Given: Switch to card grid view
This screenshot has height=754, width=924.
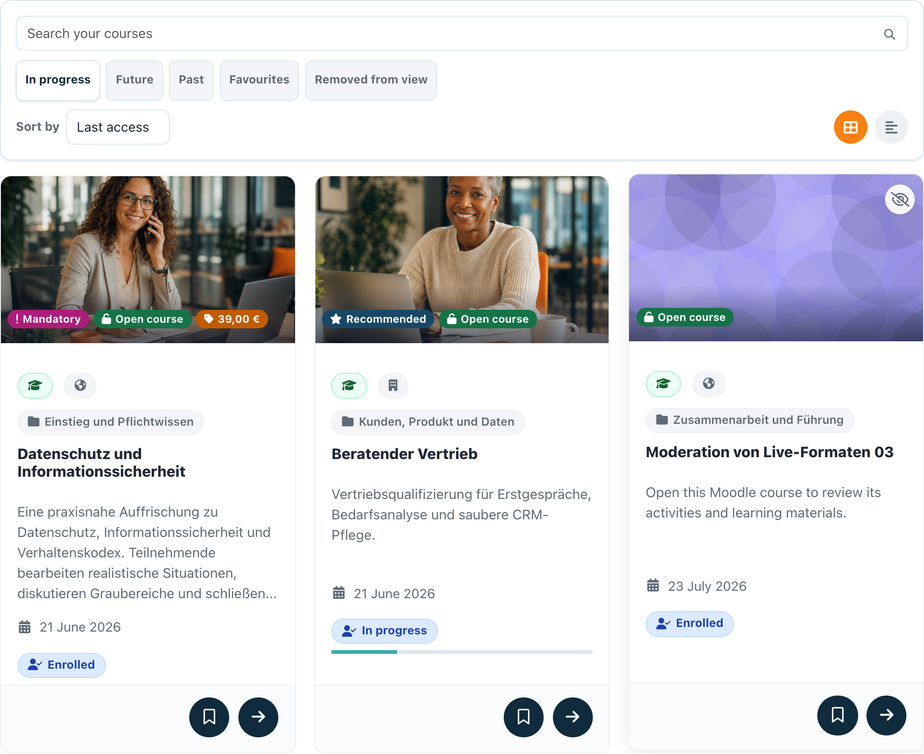Looking at the screenshot, I should (850, 127).
